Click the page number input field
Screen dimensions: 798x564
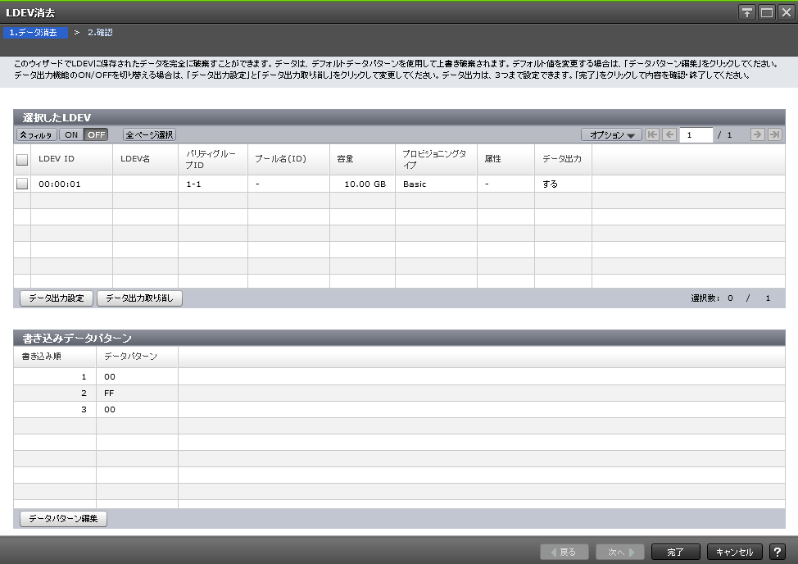pos(696,135)
